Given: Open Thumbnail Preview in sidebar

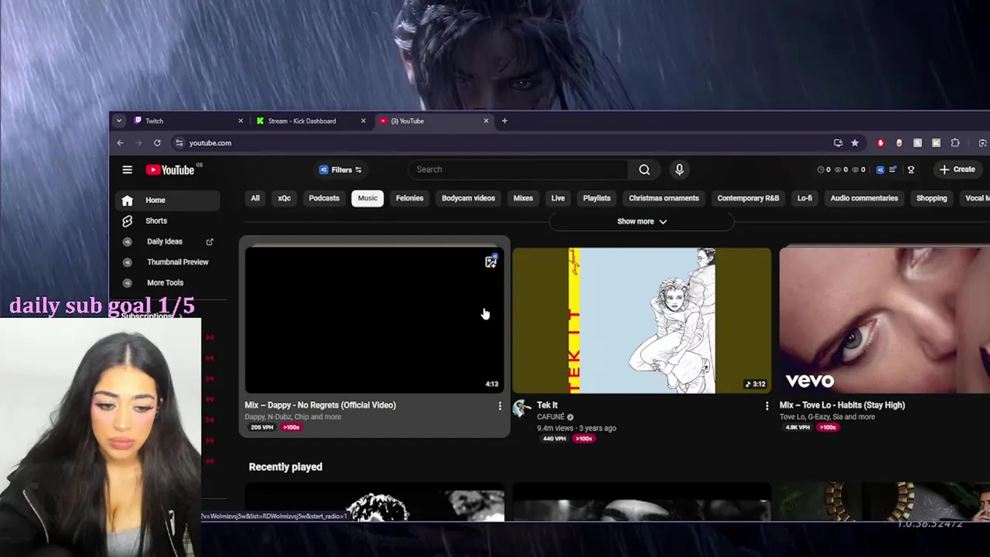Looking at the screenshot, I should (168, 262).
